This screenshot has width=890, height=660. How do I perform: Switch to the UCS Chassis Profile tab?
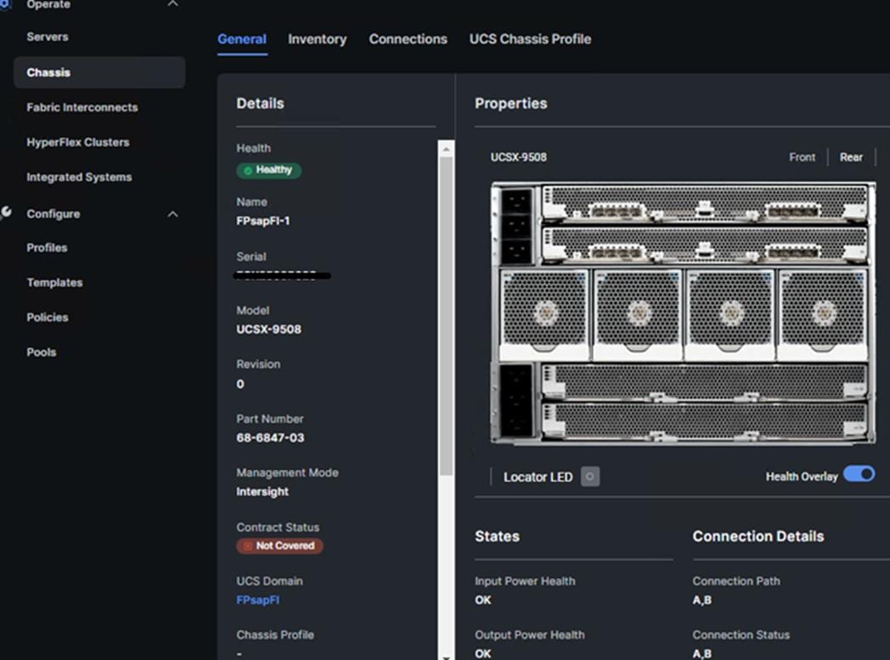tap(530, 39)
